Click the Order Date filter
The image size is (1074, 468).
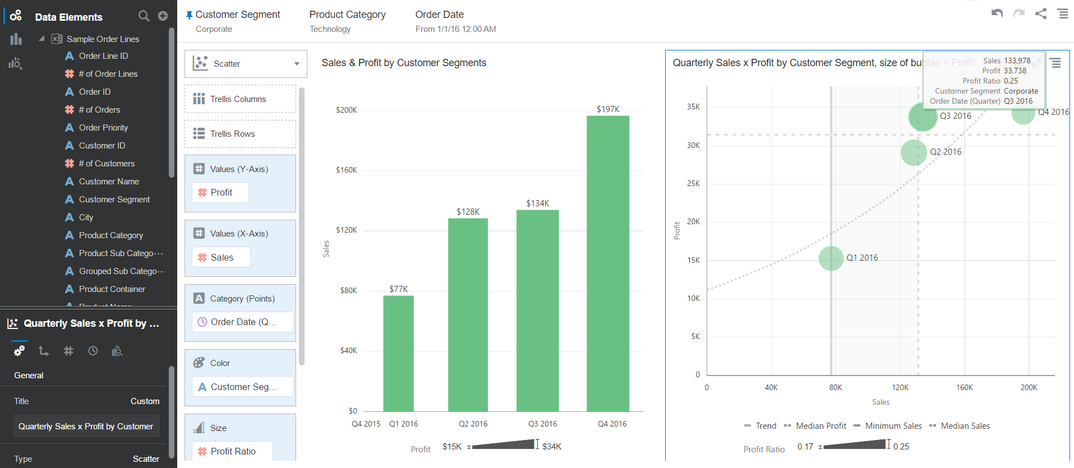tap(455, 21)
